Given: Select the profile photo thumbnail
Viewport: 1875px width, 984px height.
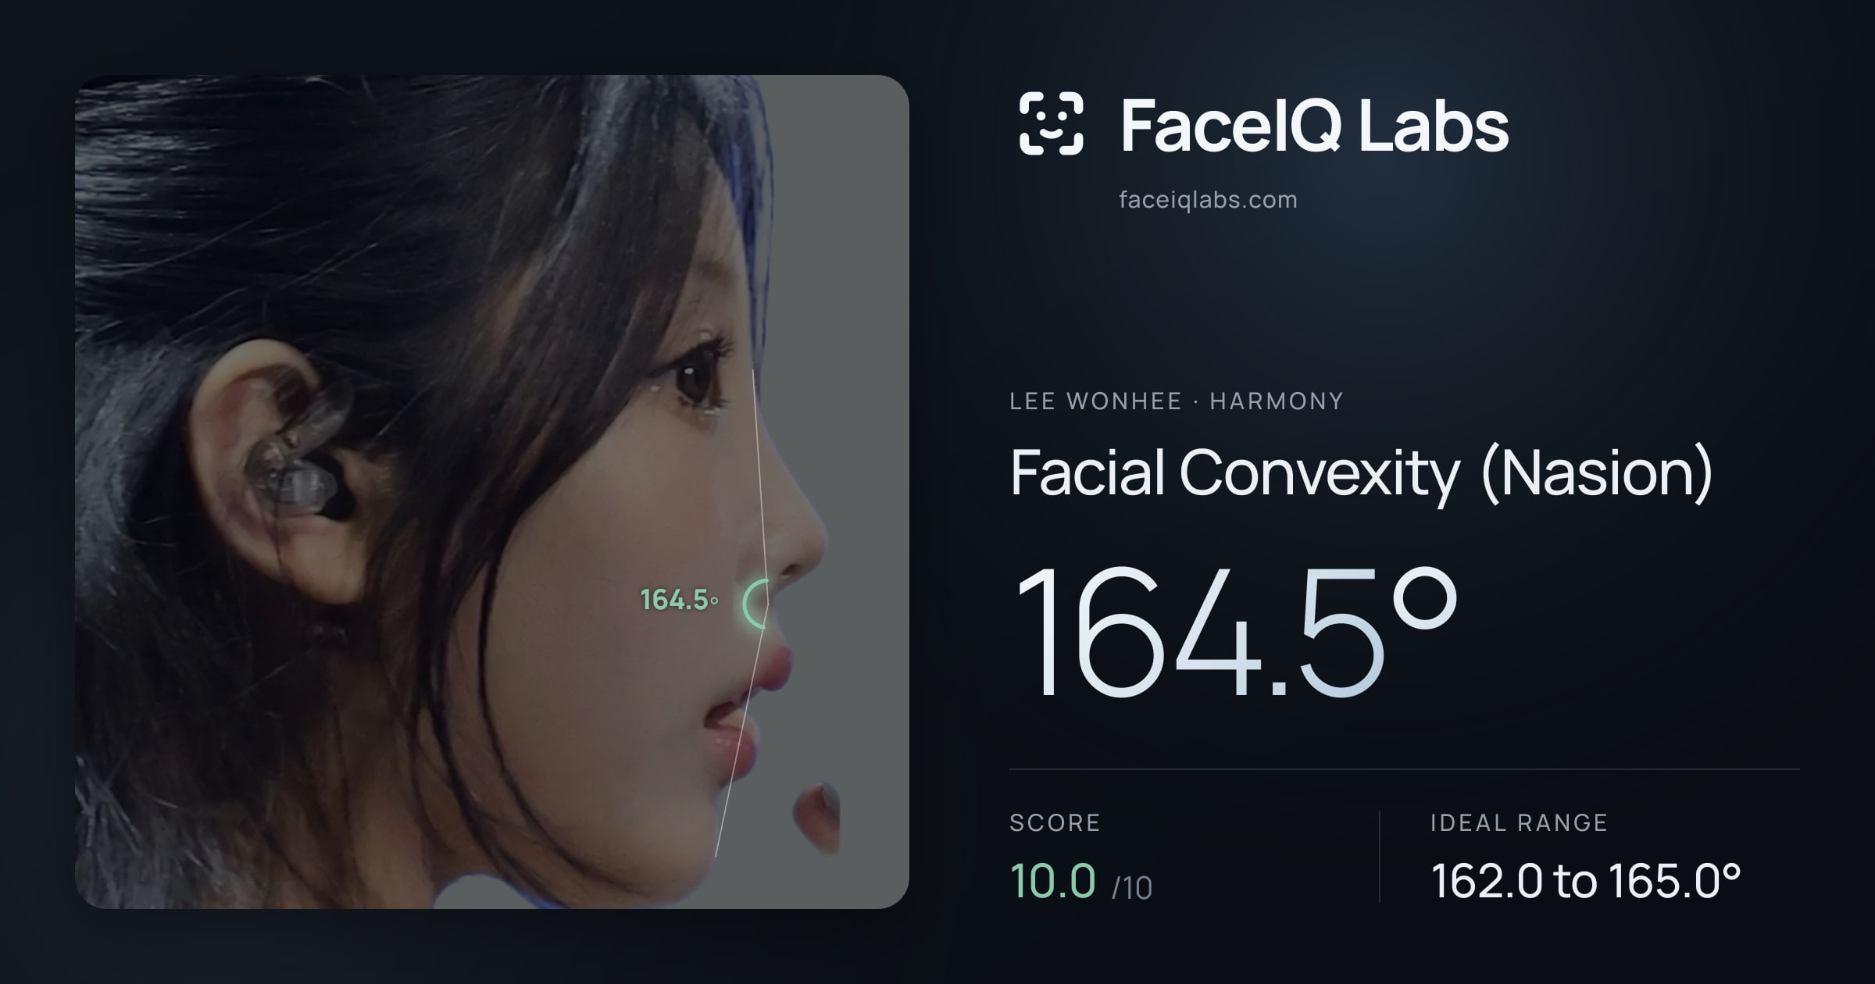Looking at the screenshot, I should [x=492, y=492].
